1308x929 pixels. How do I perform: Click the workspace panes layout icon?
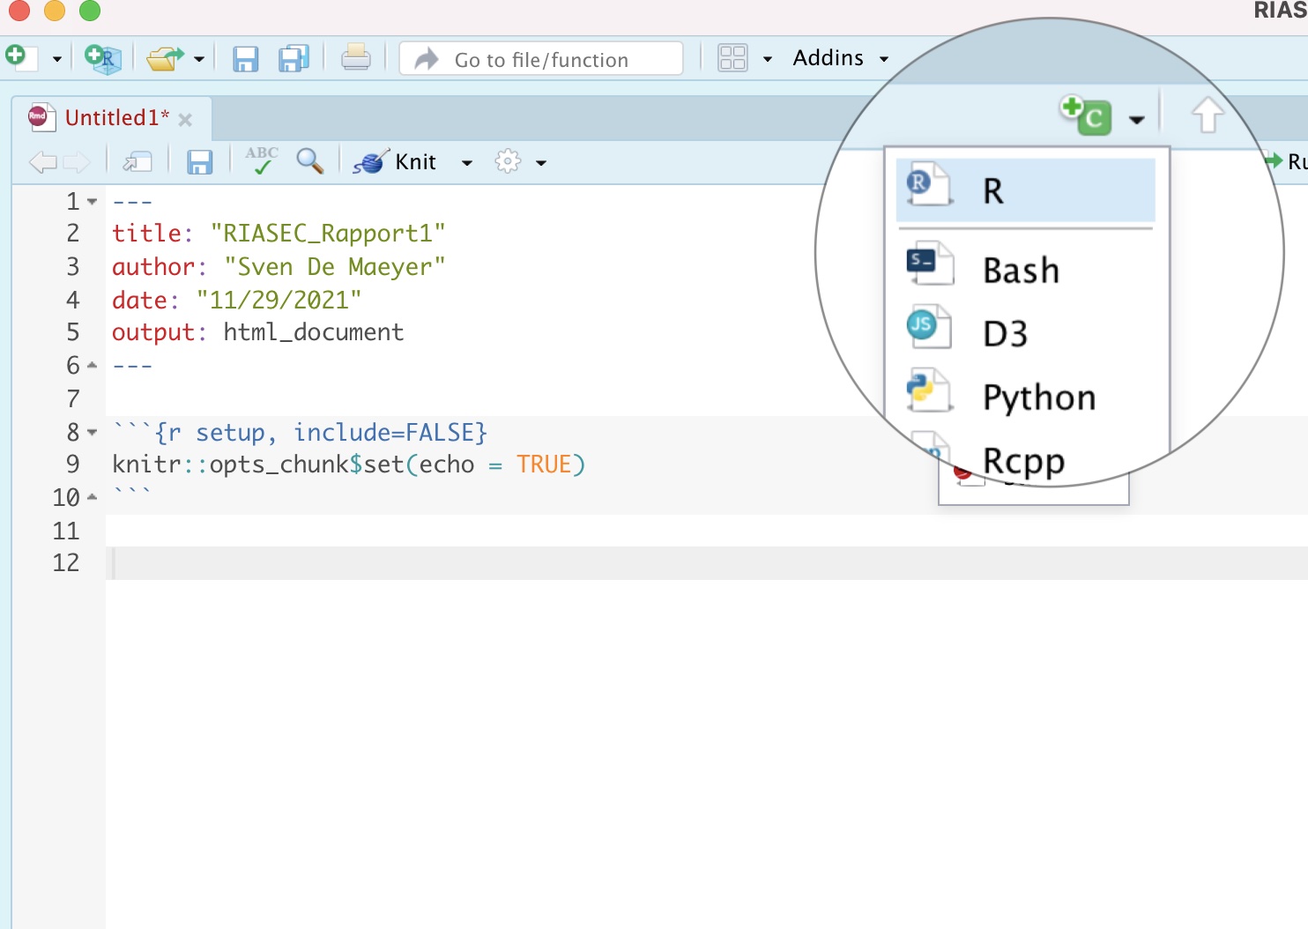click(x=732, y=58)
